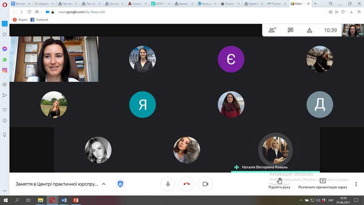Open the Facebook bookmark link

39,20
